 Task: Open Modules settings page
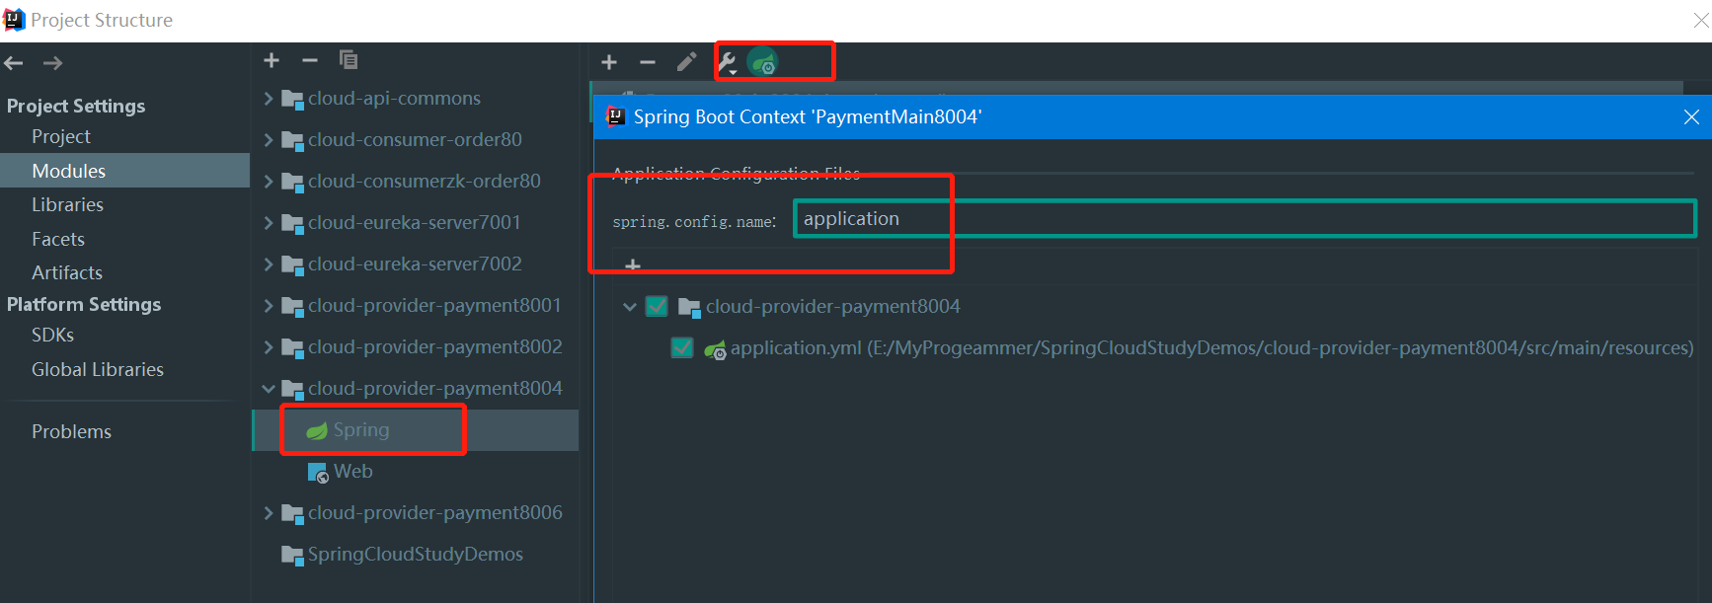[x=68, y=171]
